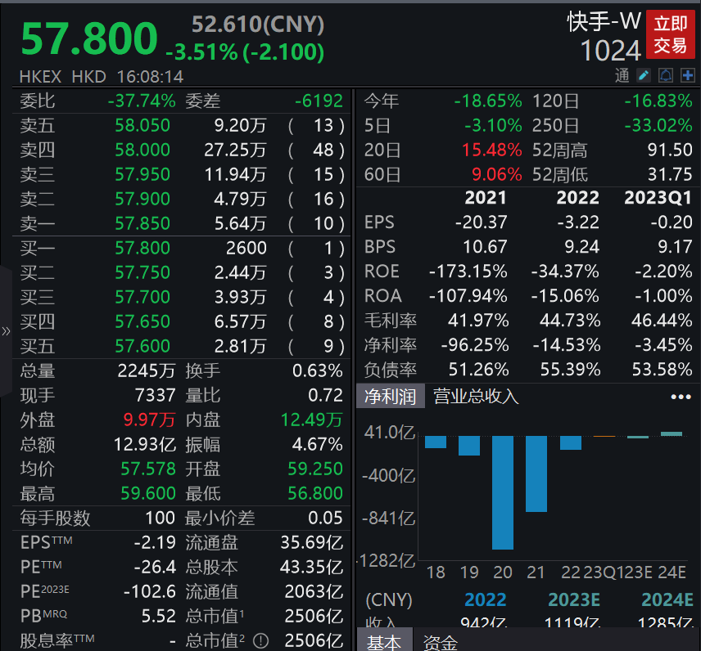Viewport: 701px width, 651px height.
Task: Click the 买五 bid price 57.600
Action: [x=142, y=346]
